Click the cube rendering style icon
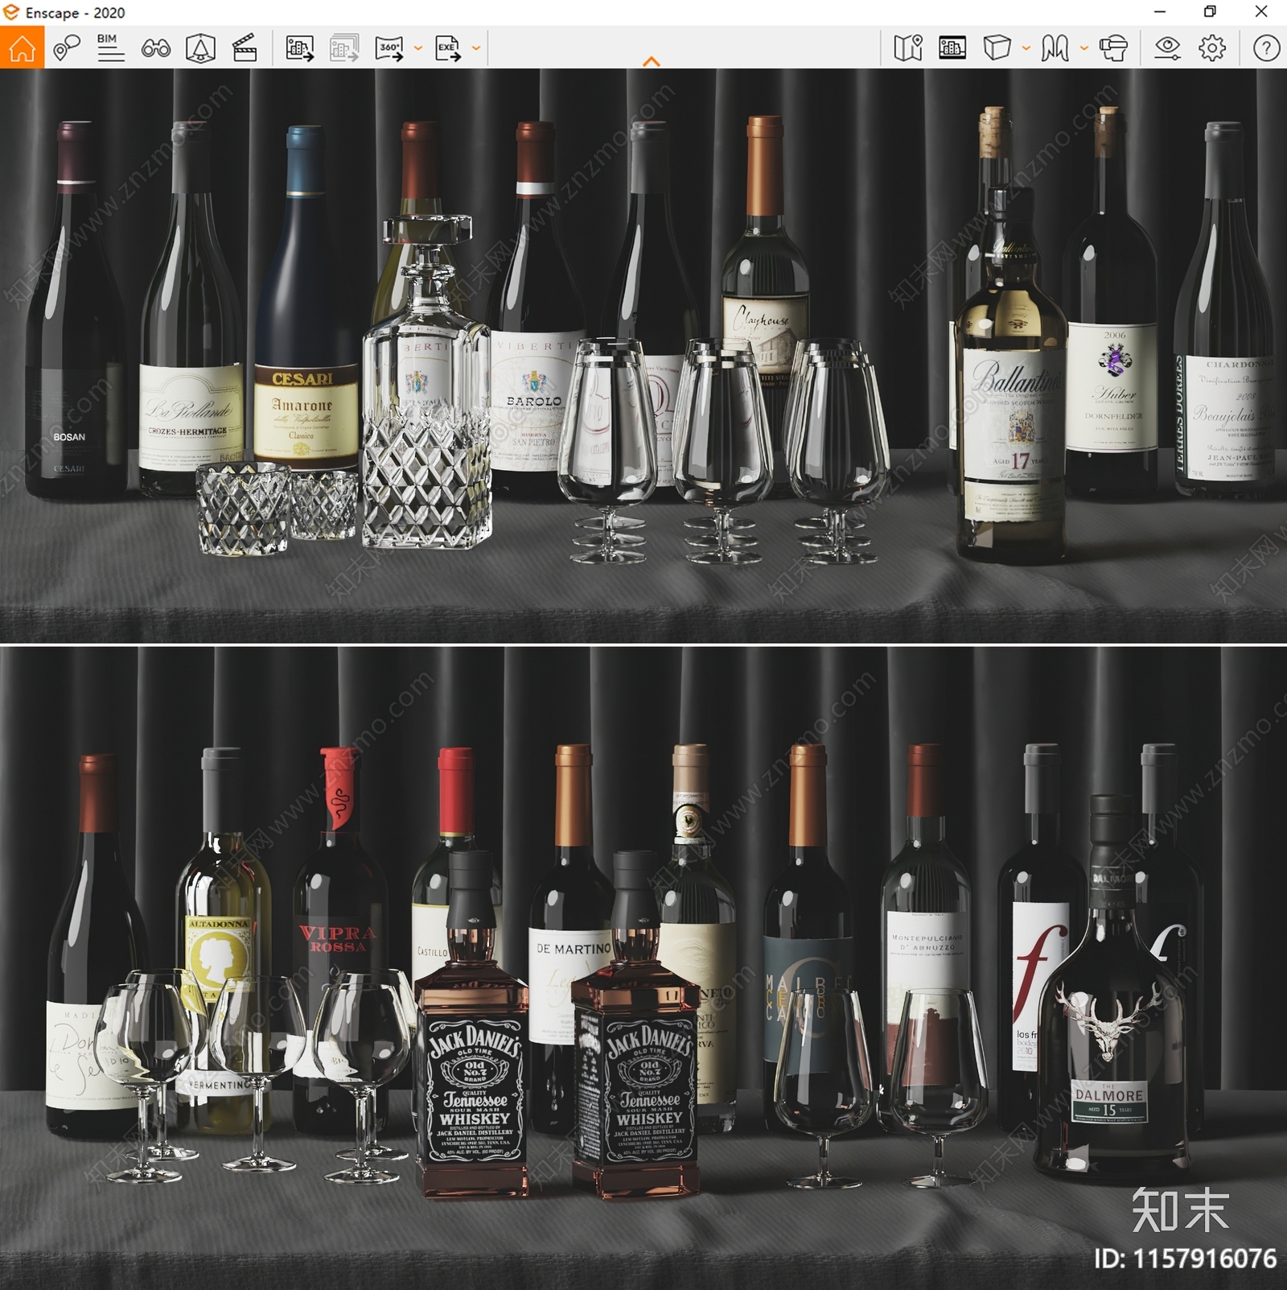The width and height of the screenshot is (1287, 1290). pyautogui.click(x=997, y=48)
